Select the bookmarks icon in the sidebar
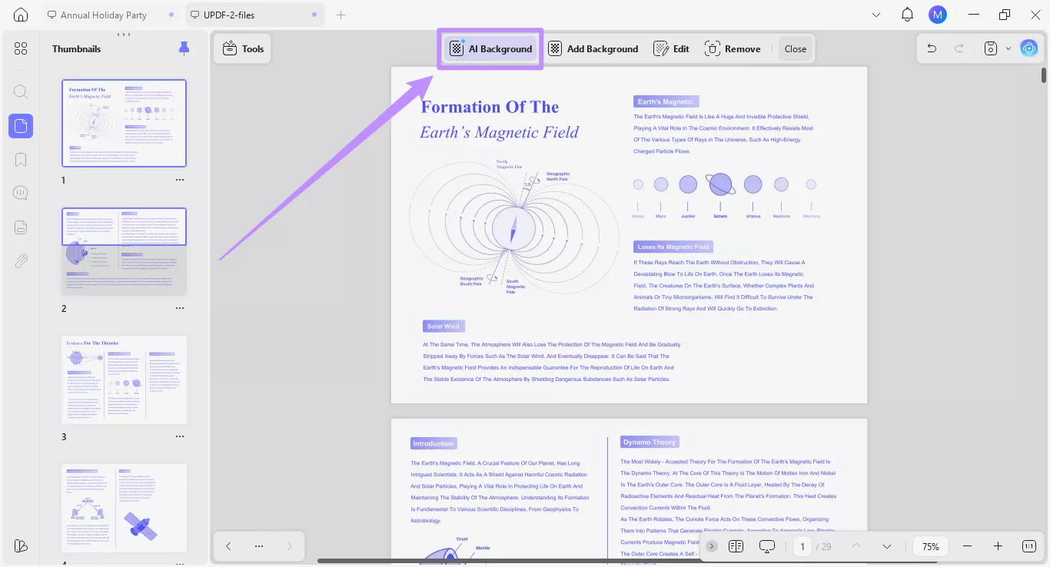The width and height of the screenshot is (1050, 567). point(21,159)
